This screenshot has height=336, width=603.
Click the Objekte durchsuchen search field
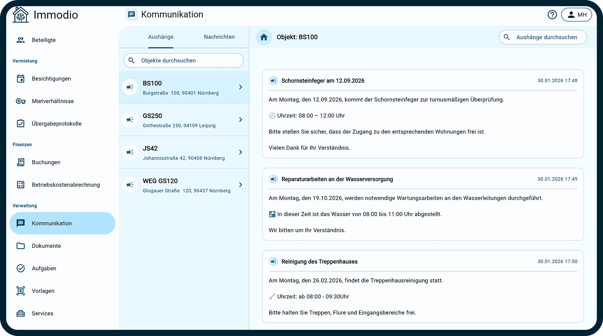(x=184, y=60)
